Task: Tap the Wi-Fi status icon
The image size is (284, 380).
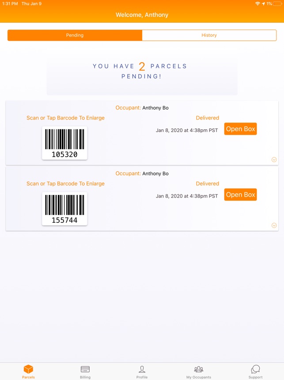Action: (x=257, y=4)
